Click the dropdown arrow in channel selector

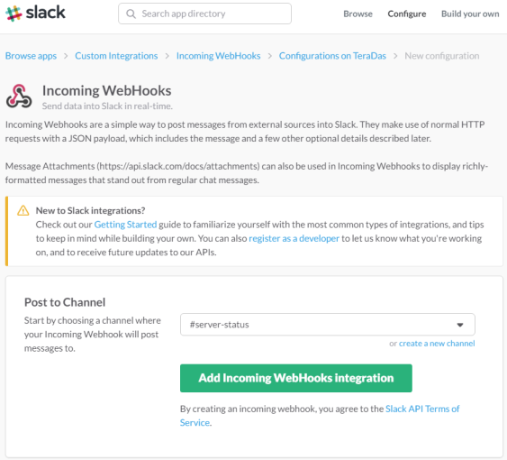pos(460,325)
